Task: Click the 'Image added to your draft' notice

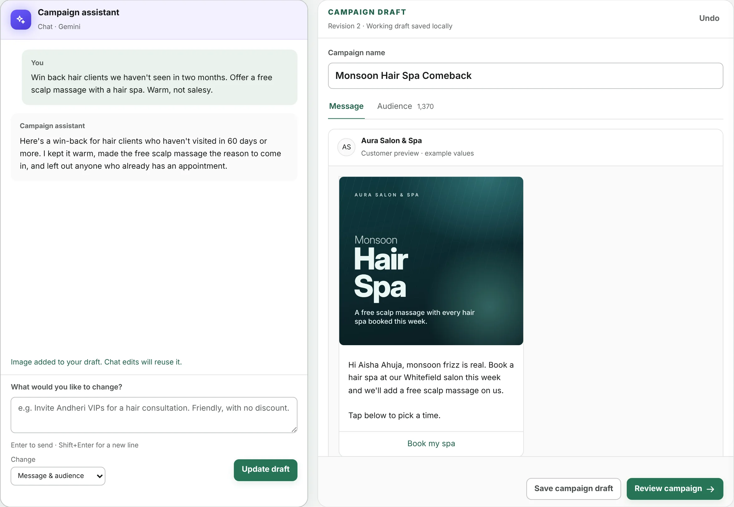Action: click(x=96, y=362)
